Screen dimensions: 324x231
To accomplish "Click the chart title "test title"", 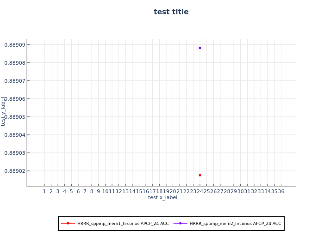I will pos(171,12).
